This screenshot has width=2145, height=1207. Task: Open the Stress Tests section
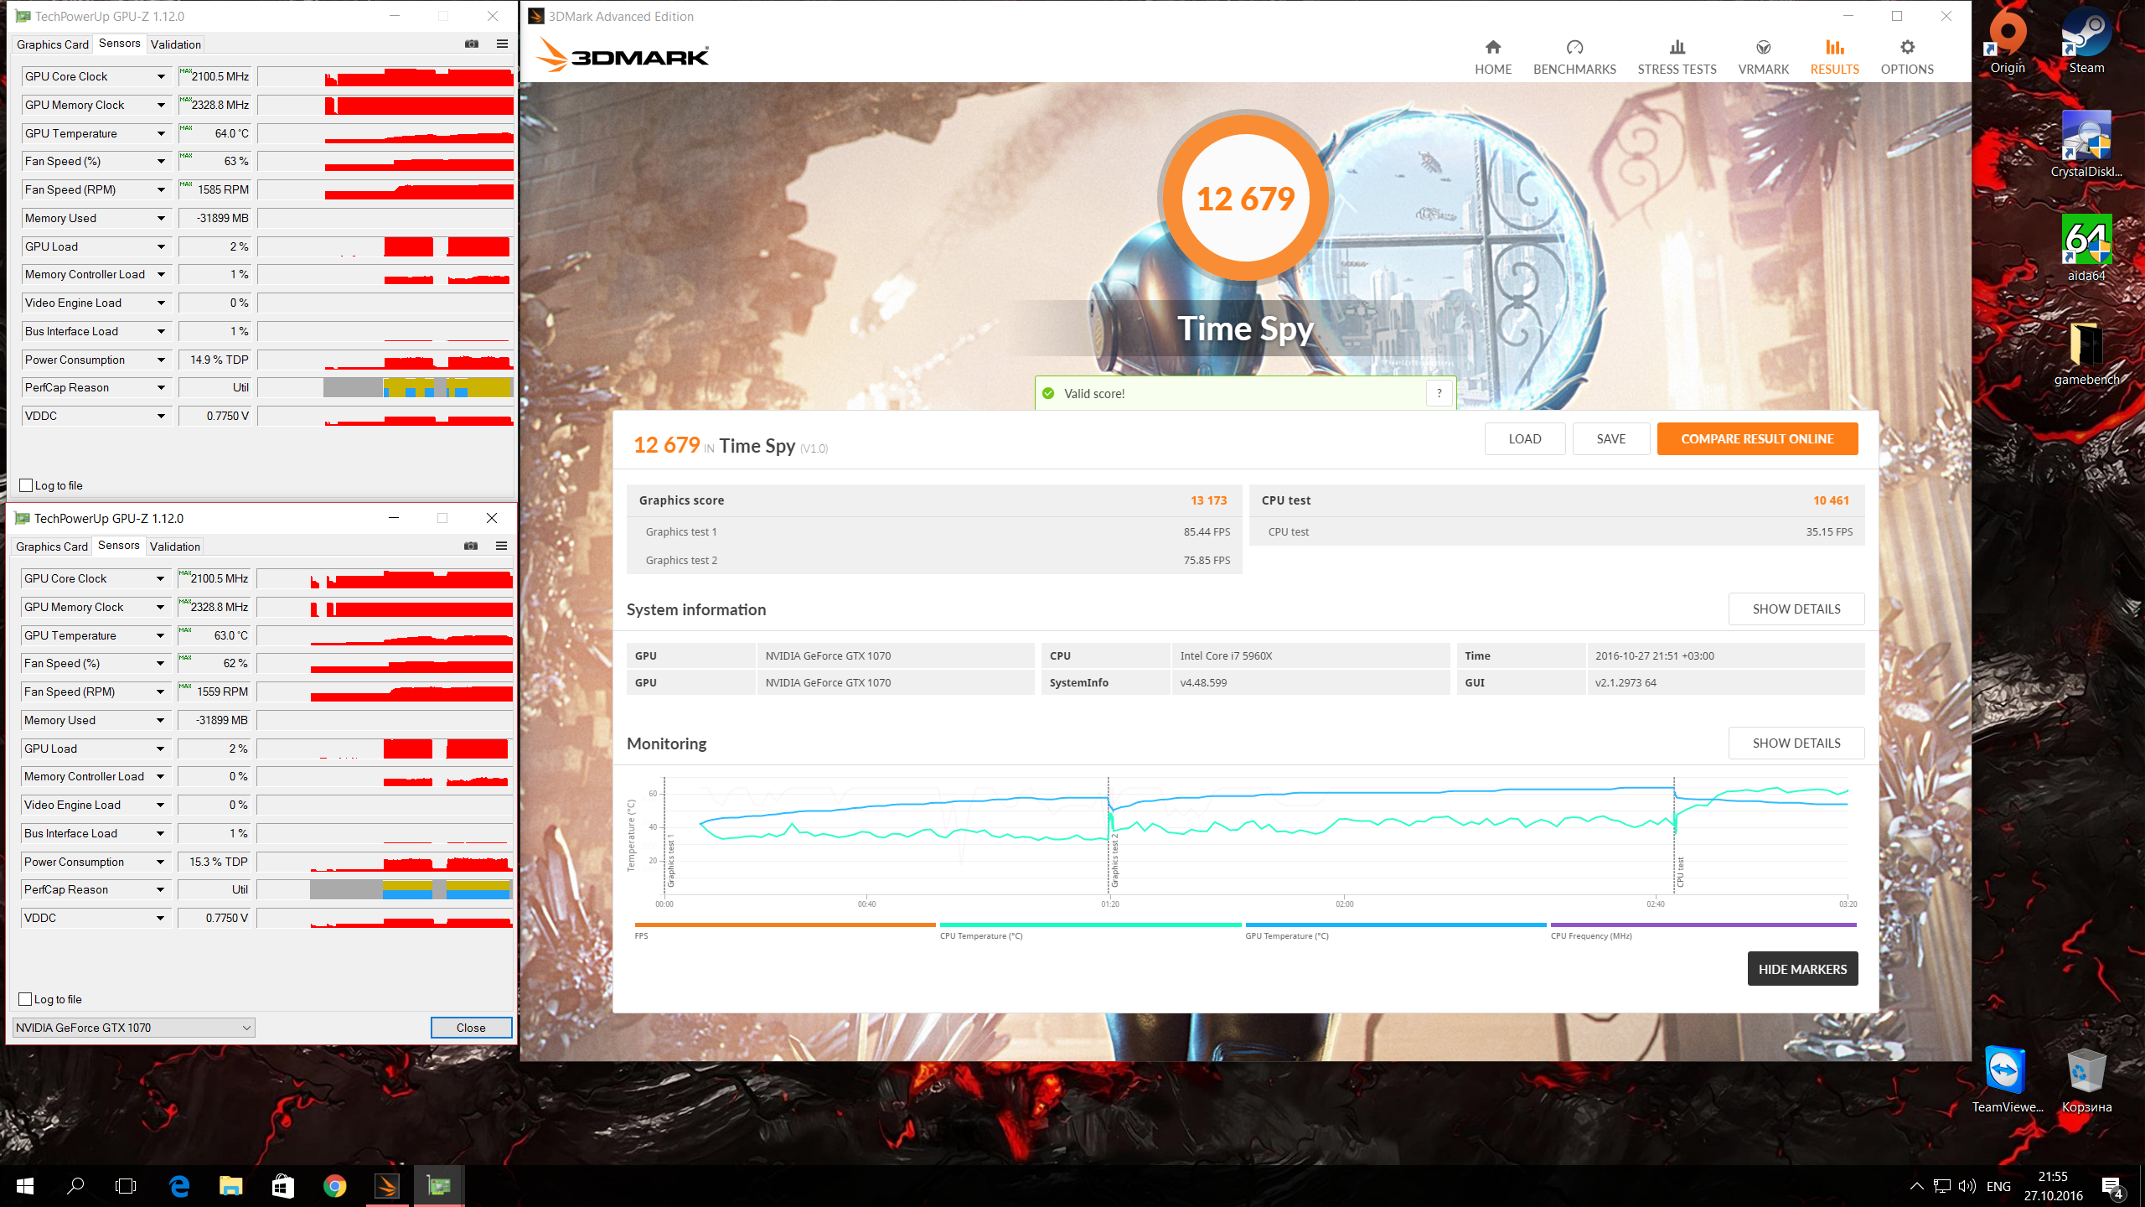coord(1676,56)
